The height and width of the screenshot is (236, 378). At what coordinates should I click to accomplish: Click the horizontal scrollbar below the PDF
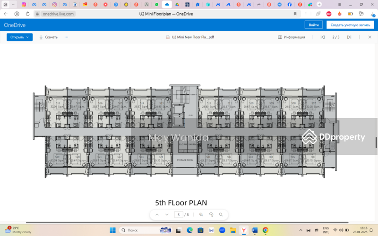187,222
